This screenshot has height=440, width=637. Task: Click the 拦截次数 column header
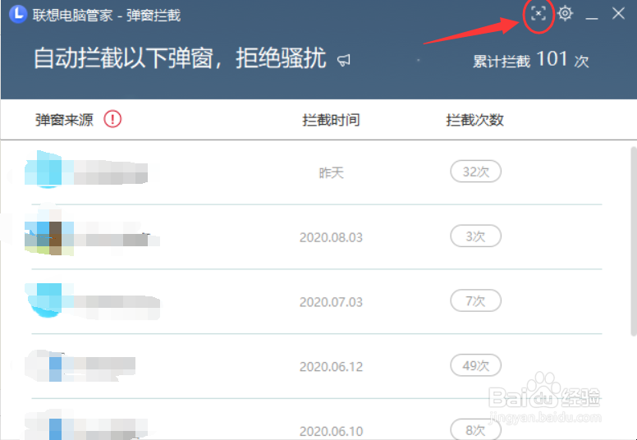coord(474,120)
